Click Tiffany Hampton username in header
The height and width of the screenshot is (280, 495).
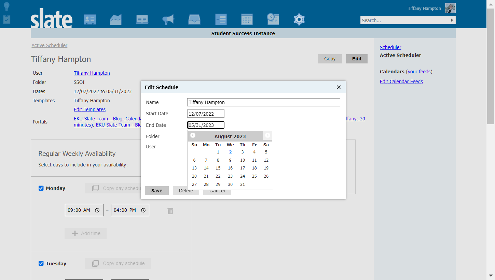[x=424, y=8]
